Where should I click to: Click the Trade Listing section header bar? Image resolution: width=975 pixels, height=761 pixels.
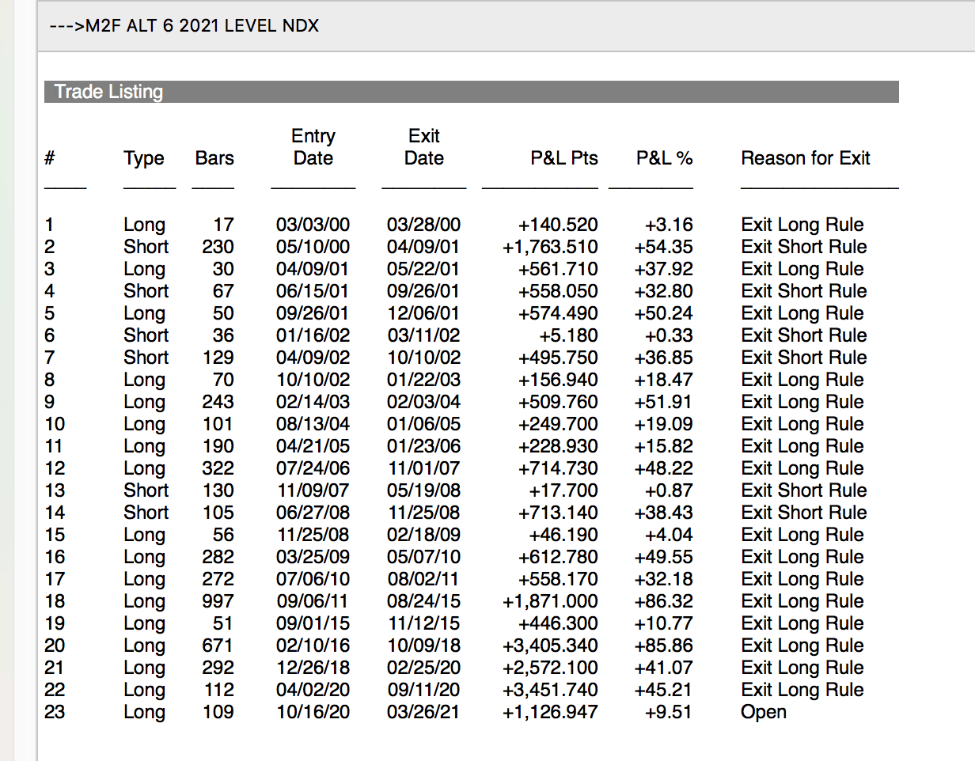click(x=471, y=92)
